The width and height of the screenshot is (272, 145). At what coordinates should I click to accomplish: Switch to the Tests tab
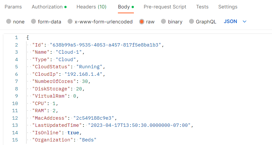click(x=202, y=7)
